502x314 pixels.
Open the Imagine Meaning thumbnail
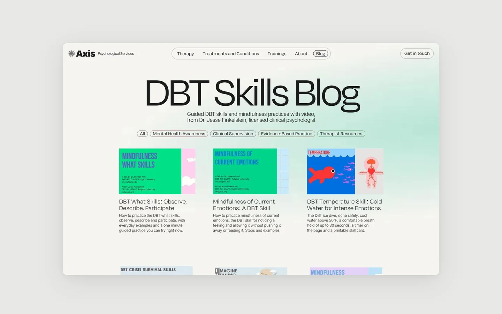pos(251,271)
